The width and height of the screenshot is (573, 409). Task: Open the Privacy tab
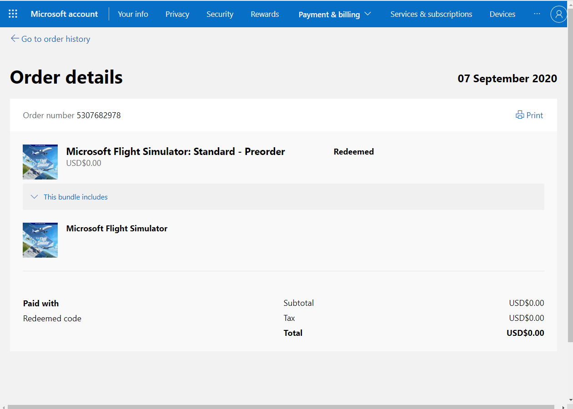(177, 14)
